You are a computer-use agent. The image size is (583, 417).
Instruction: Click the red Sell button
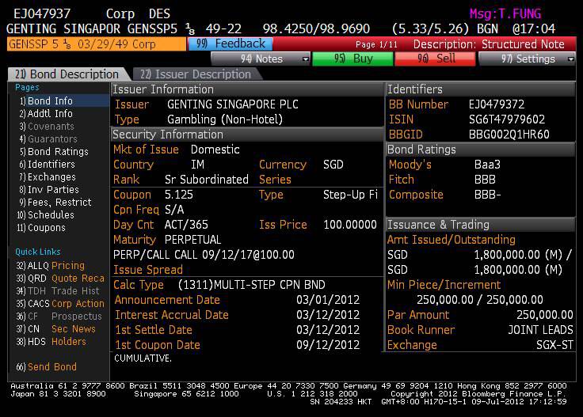point(435,59)
